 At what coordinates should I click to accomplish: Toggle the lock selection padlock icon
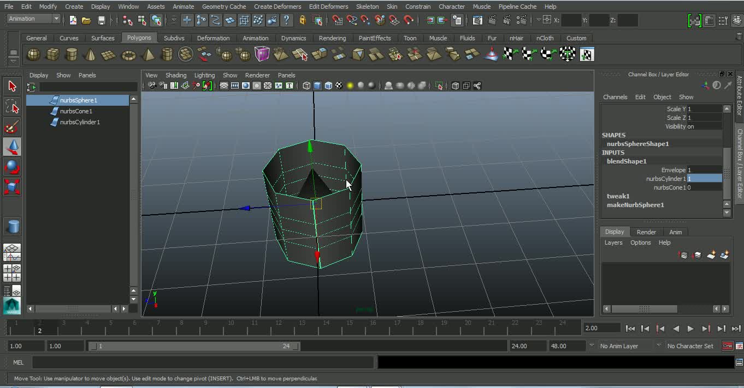click(x=303, y=20)
